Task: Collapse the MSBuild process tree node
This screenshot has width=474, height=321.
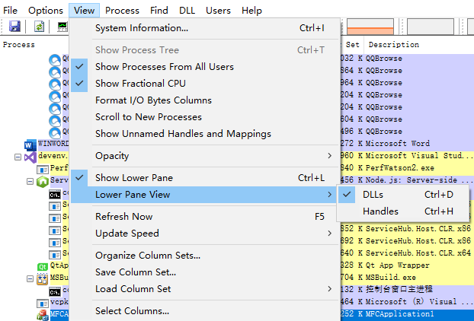Action: click(30, 278)
